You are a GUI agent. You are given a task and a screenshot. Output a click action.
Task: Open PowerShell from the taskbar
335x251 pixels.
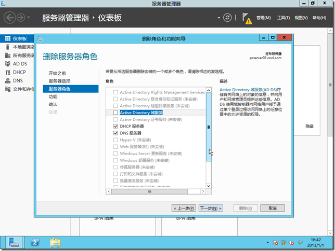[35, 243]
